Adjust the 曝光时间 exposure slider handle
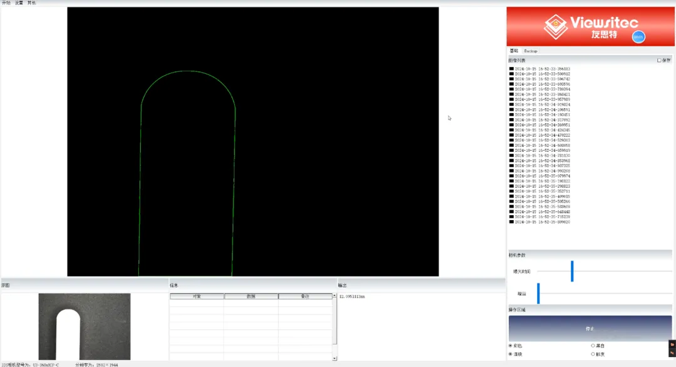The height and width of the screenshot is (367, 676). tap(572, 271)
